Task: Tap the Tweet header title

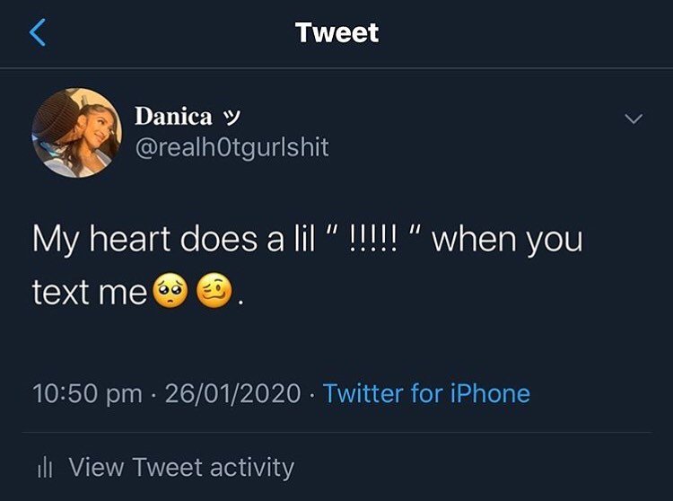Action: [x=336, y=33]
